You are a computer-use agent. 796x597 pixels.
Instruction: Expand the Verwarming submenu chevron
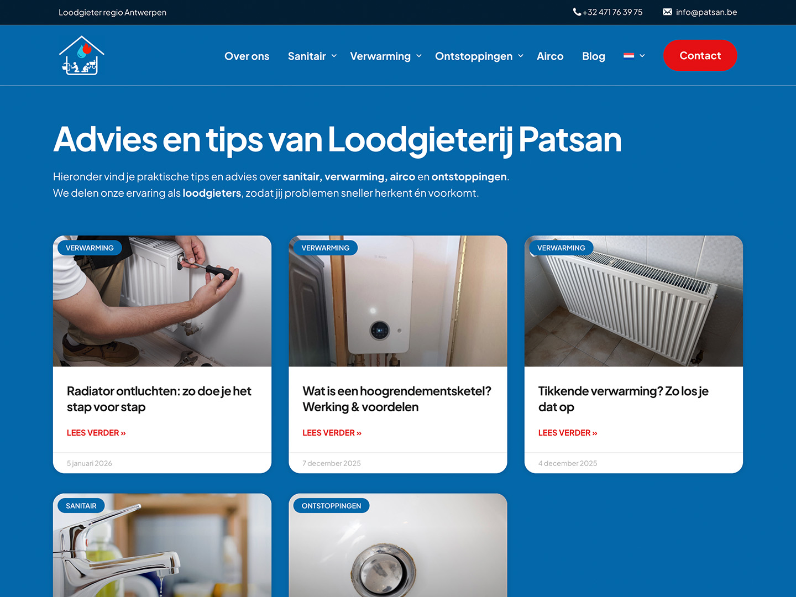(x=419, y=56)
